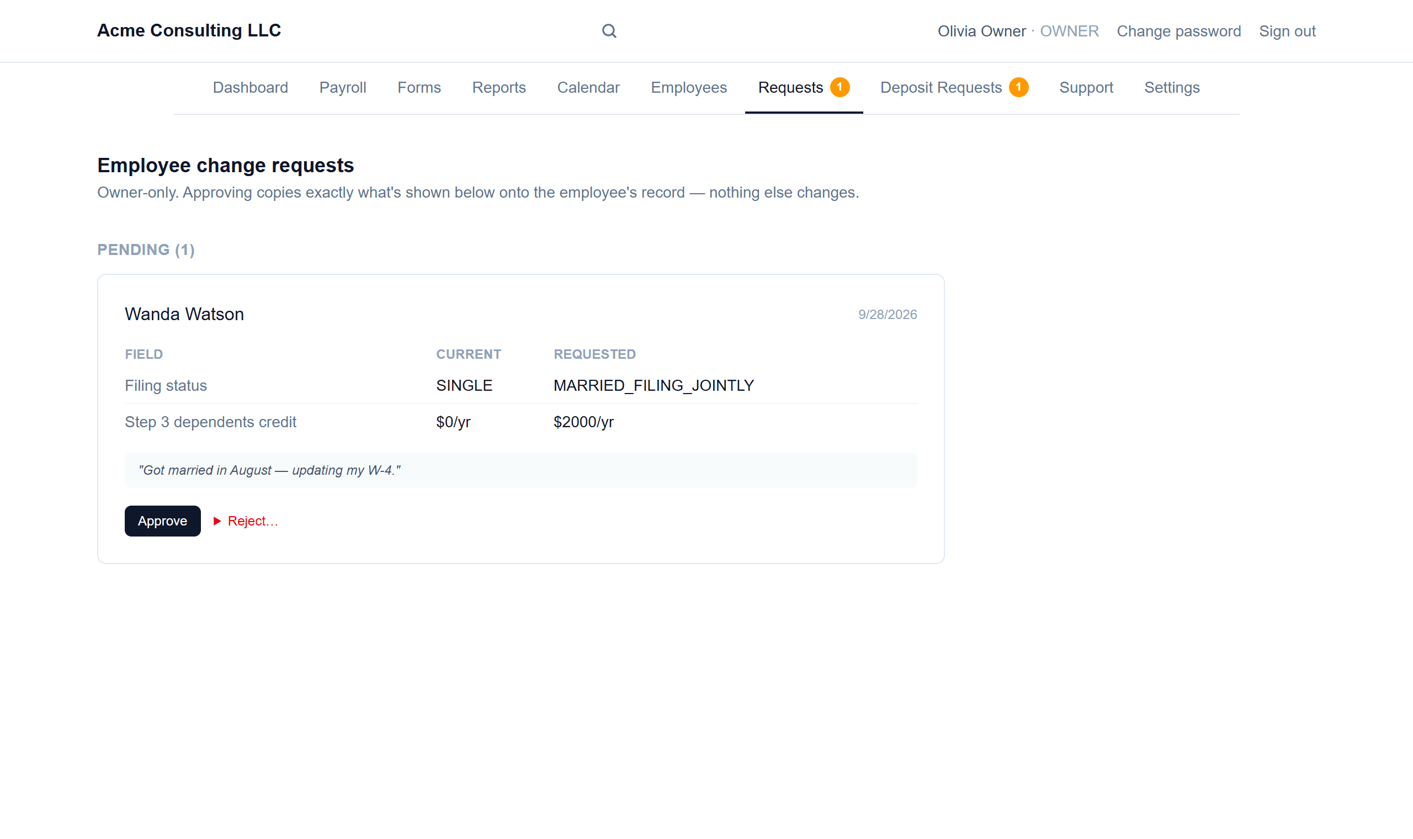1413x839 pixels.
Task: Click the $0/yr current credit value
Action: coord(453,422)
